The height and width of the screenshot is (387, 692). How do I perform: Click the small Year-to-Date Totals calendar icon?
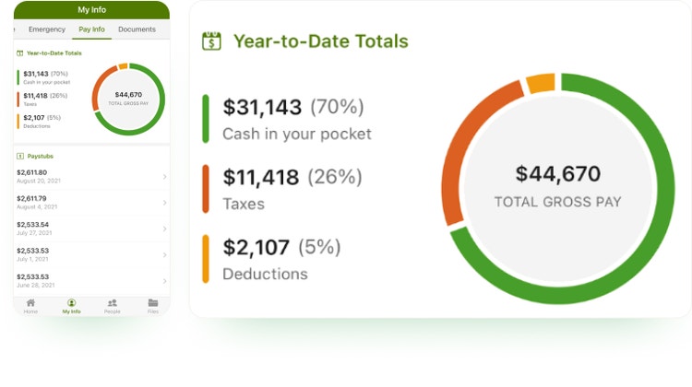pyautogui.click(x=20, y=53)
